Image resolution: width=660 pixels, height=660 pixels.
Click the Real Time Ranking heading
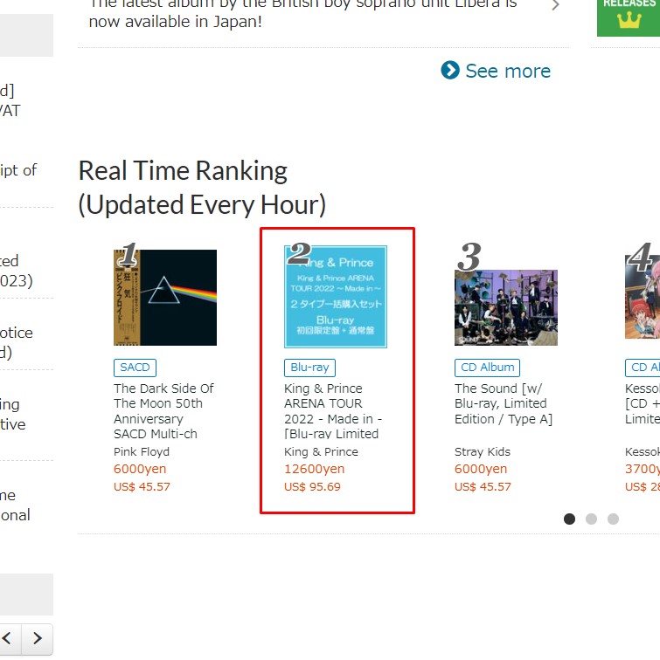pos(202,188)
